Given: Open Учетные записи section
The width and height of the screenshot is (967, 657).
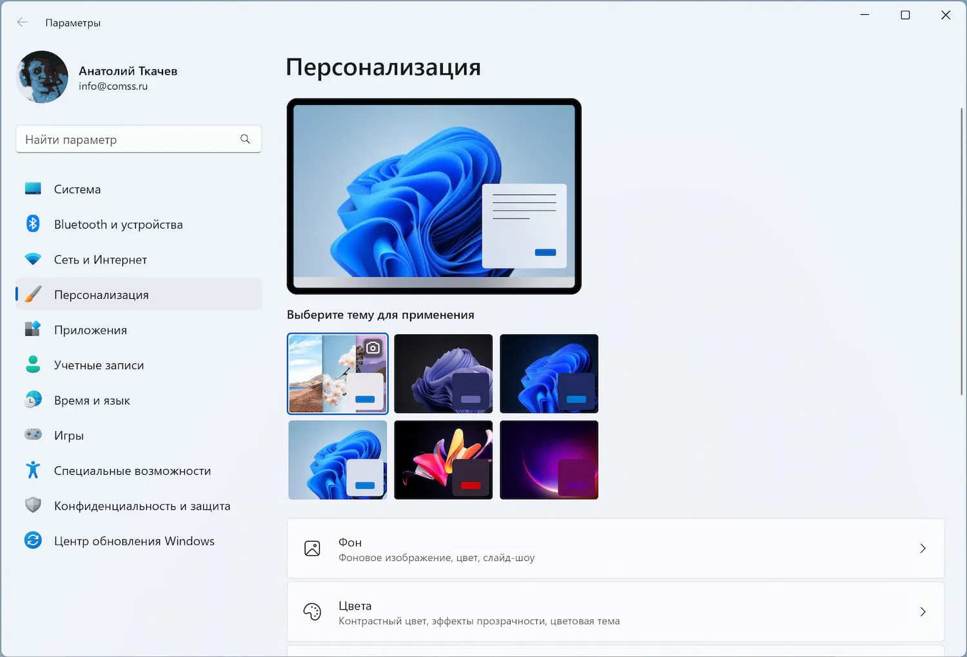Looking at the screenshot, I should 139,365.
